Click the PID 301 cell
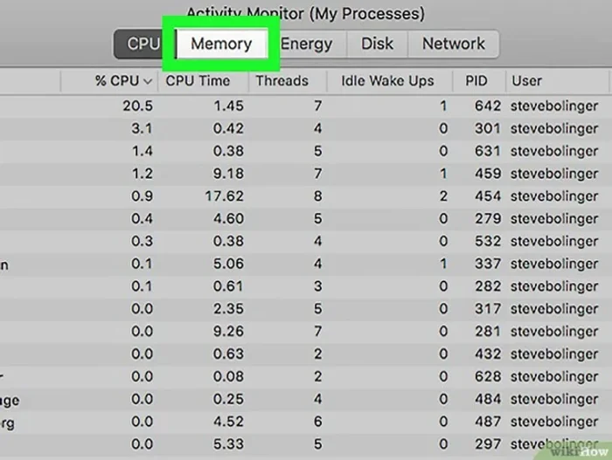Viewport: 612px width, 460px height. click(488, 128)
